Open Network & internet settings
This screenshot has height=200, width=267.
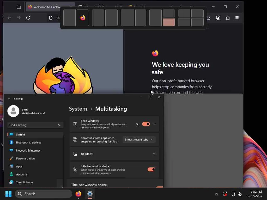[35, 151]
